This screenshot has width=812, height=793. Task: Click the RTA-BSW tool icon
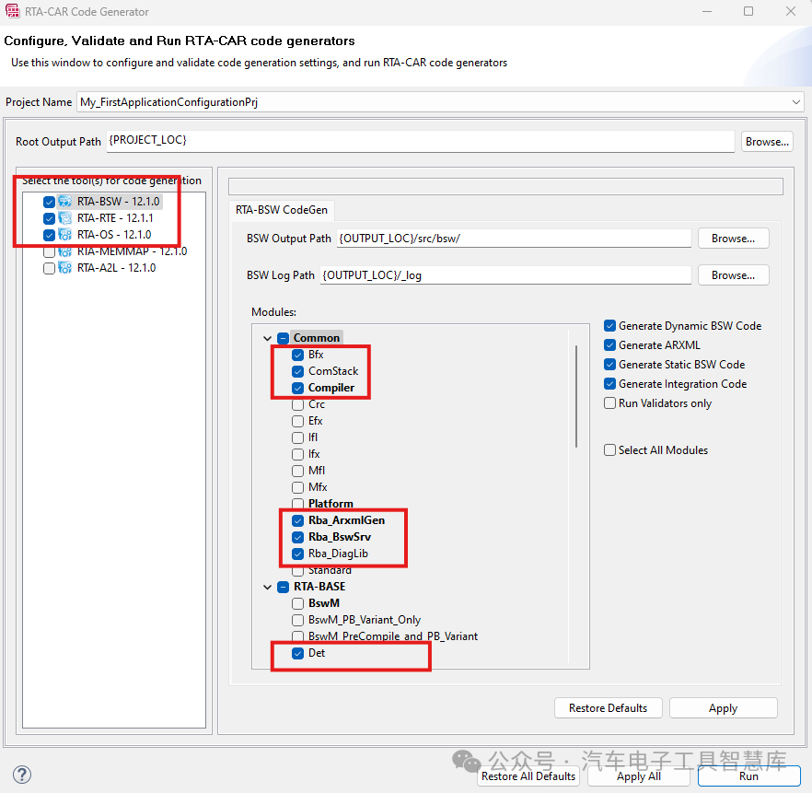coord(65,202)
